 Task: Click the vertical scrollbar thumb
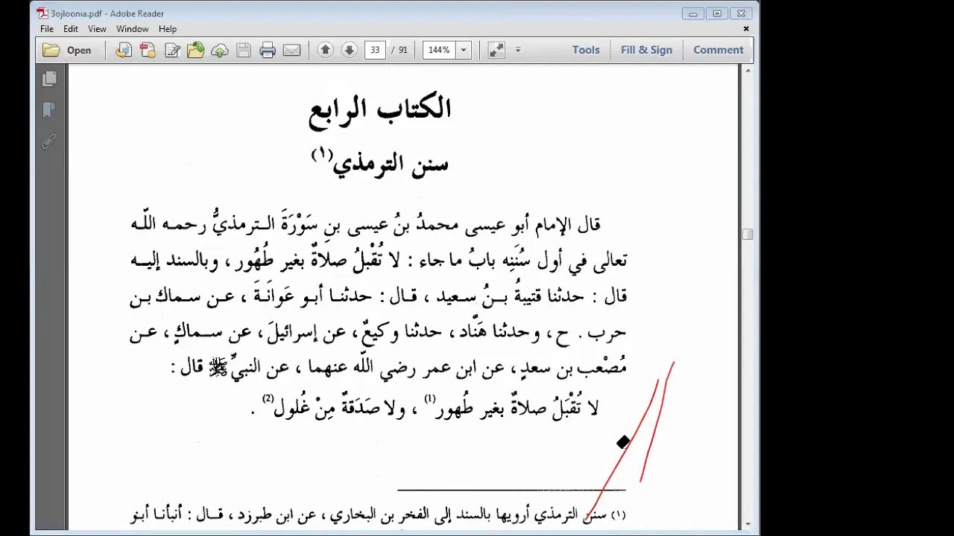748,234
